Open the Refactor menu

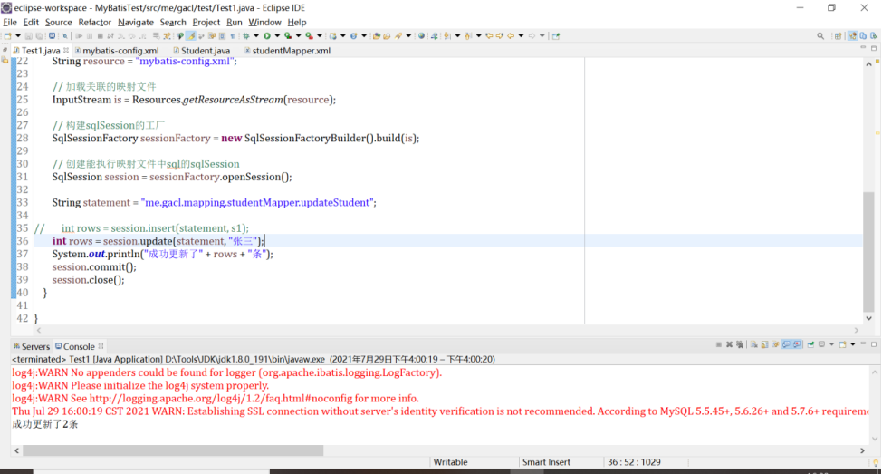(x=94, y=22)
